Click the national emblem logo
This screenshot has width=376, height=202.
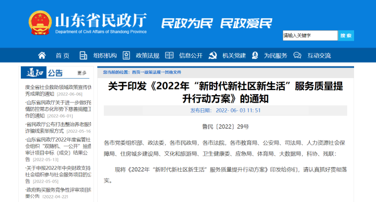(40, 23)
